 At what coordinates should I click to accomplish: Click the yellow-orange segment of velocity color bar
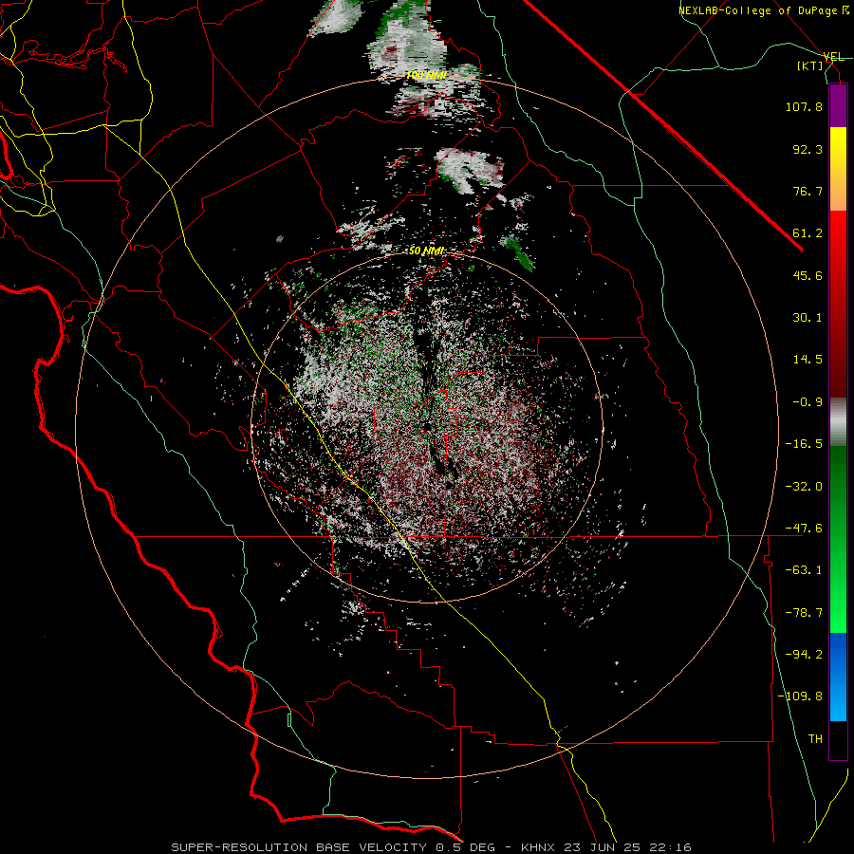click(838, 169)
